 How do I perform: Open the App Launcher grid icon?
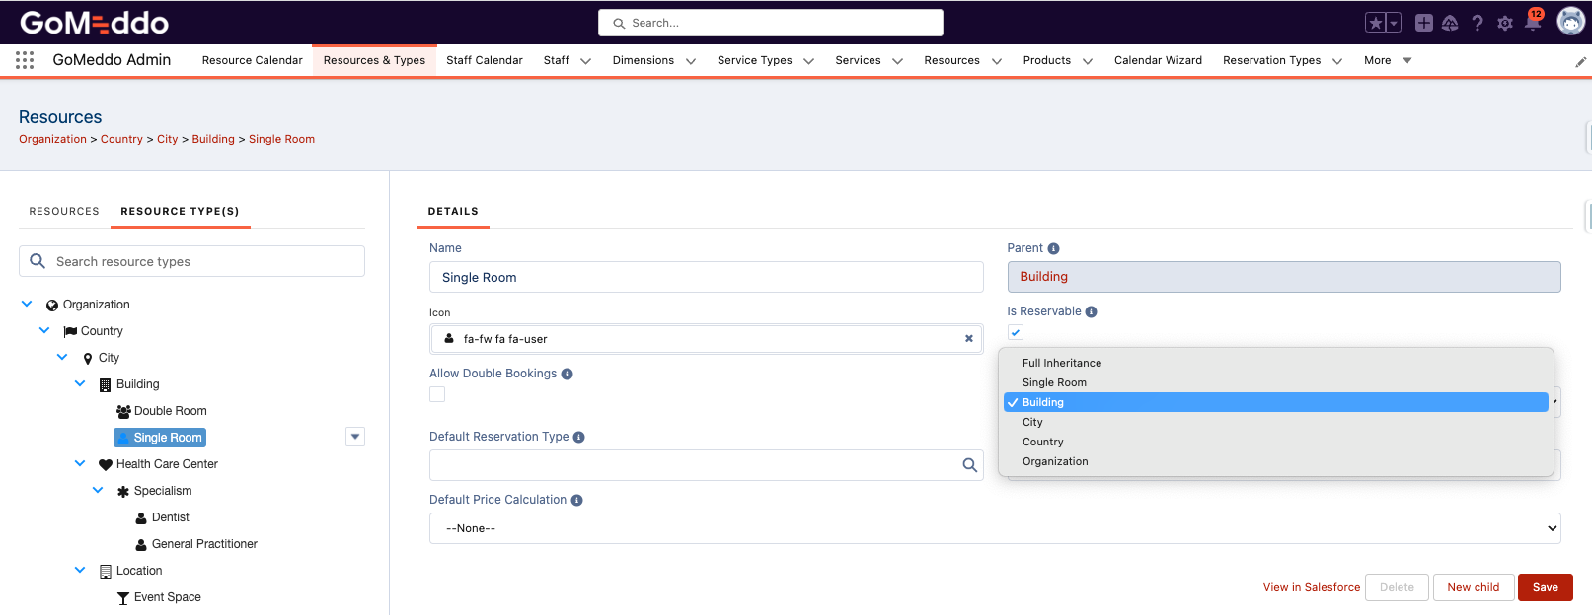(x=25, y=60)
